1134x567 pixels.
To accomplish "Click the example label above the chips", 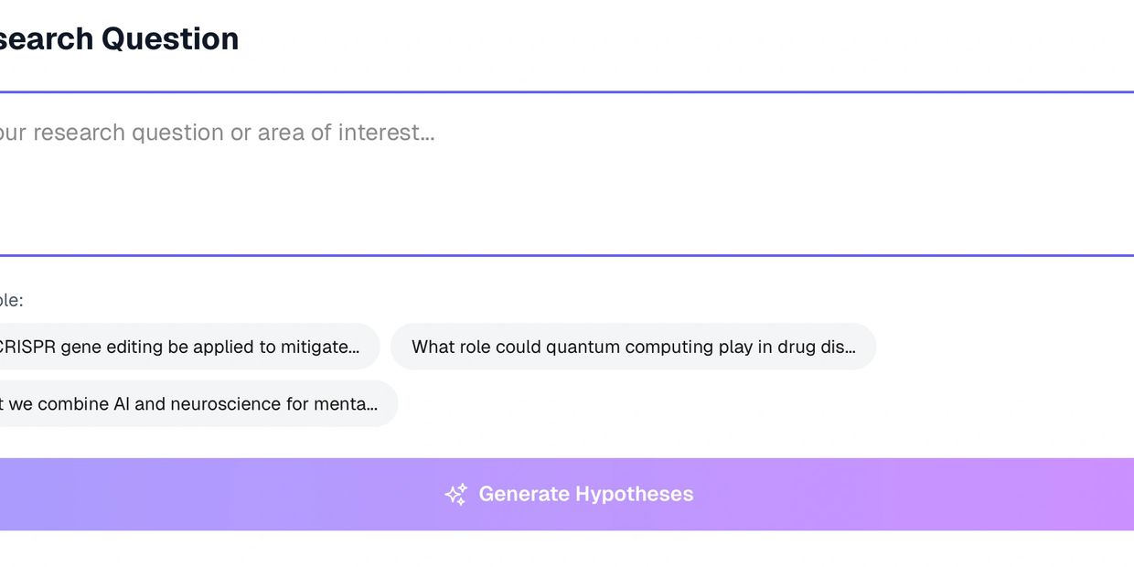I will click(x=11, y=300).
